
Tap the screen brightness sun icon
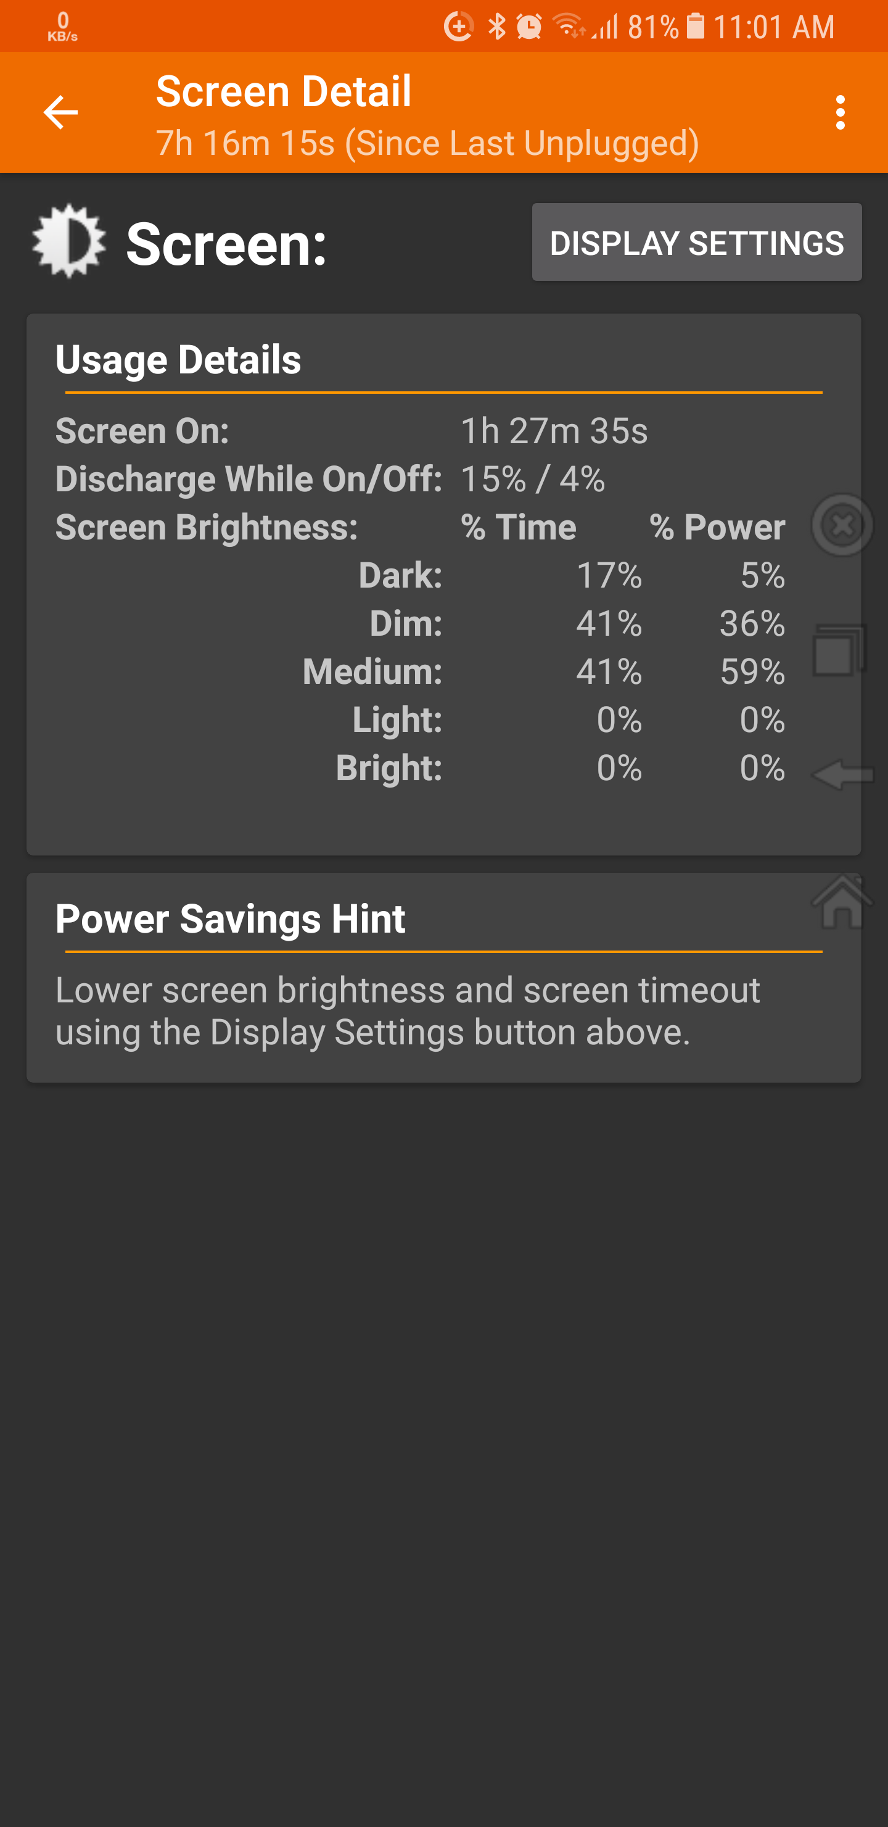[68, 241]
